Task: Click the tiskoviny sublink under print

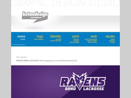Action: (76, 39)
